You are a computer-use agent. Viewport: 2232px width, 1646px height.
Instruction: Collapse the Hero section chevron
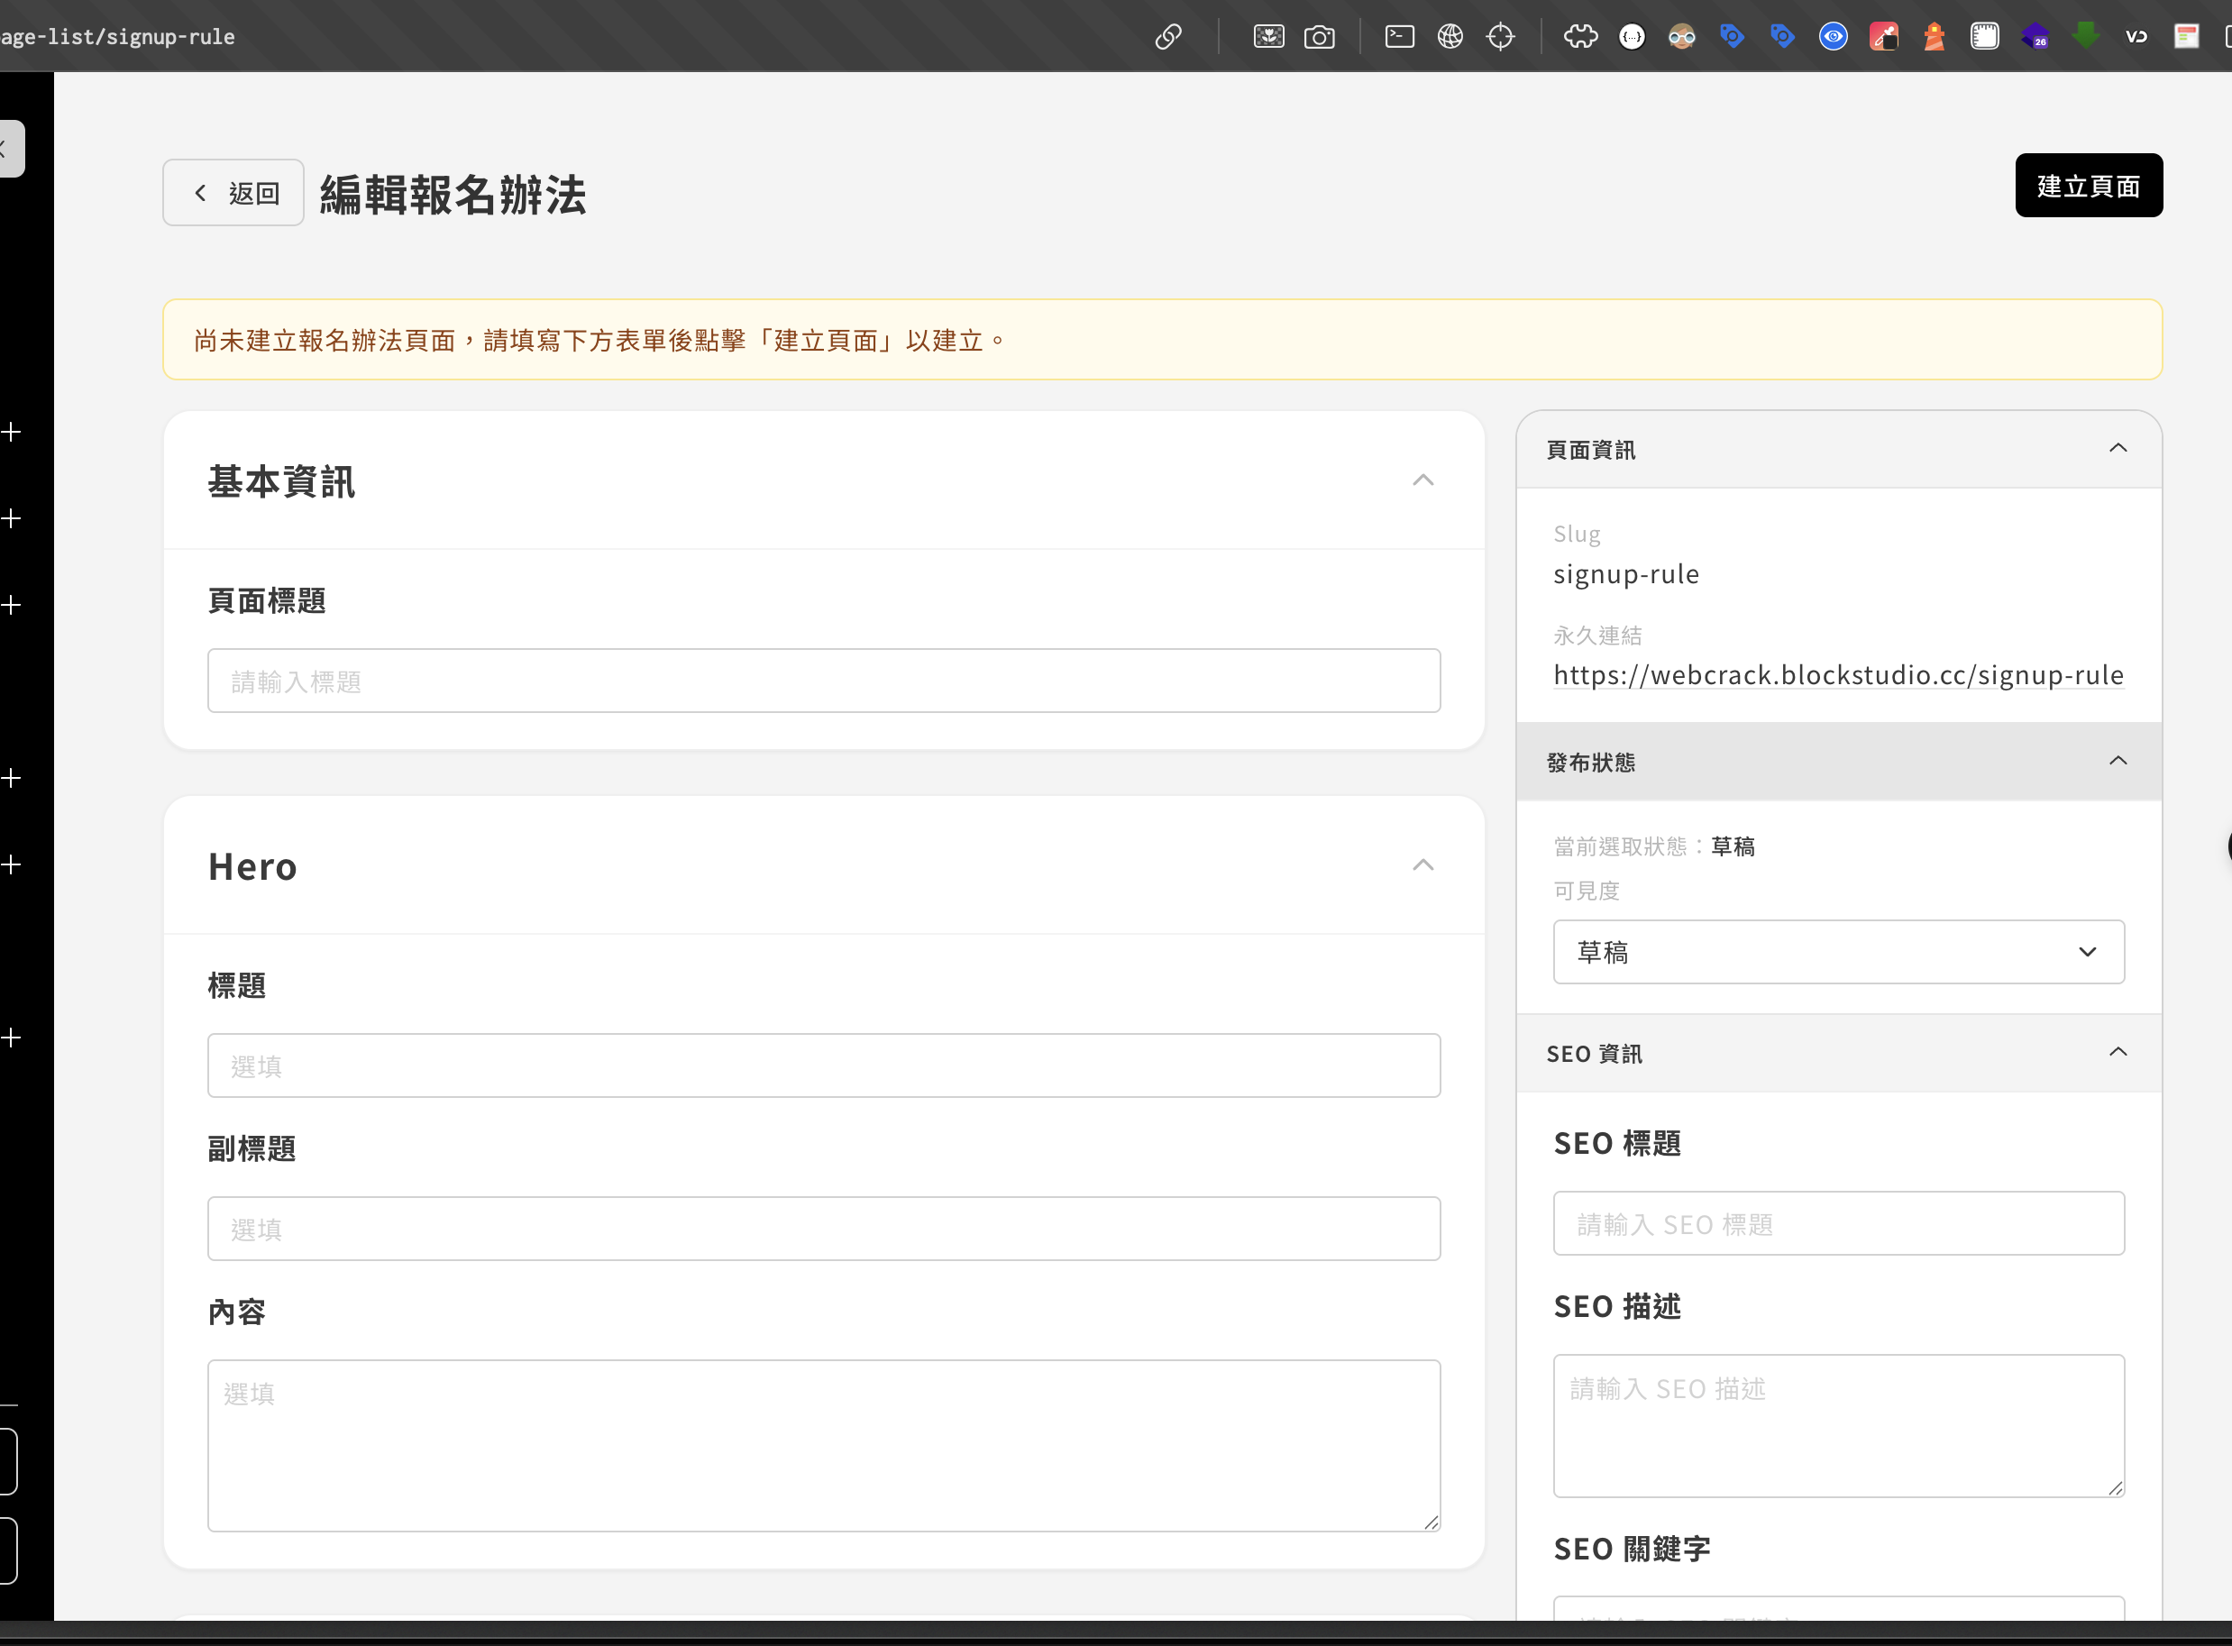click(x=1422, y=864)
